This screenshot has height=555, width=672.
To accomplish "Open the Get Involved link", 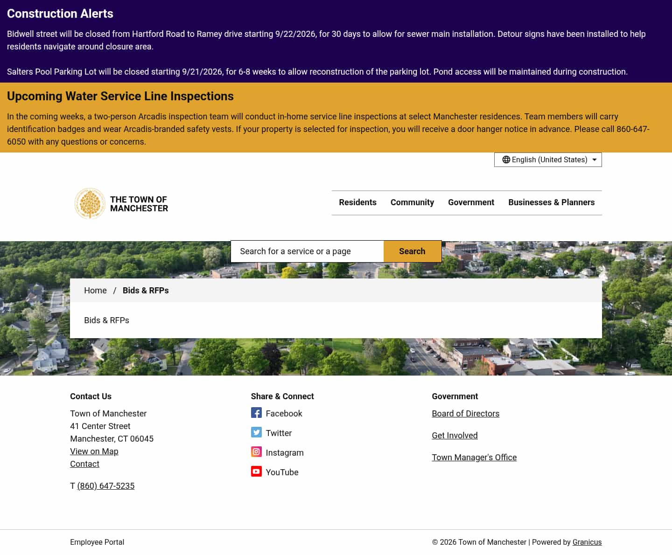I will (x=455, y=435).
